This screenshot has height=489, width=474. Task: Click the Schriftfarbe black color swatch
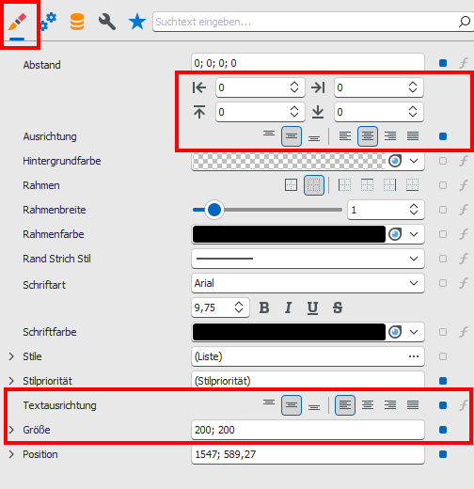pyautogui.click(x=289, y=332)
